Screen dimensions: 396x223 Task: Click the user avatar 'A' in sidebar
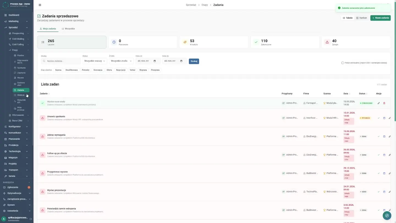[4, 219]
